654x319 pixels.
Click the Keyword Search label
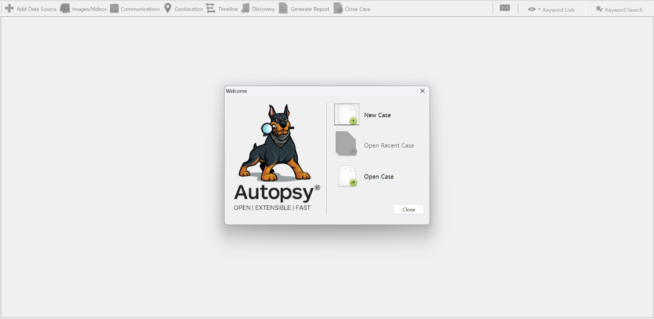(x=624, y=10)
